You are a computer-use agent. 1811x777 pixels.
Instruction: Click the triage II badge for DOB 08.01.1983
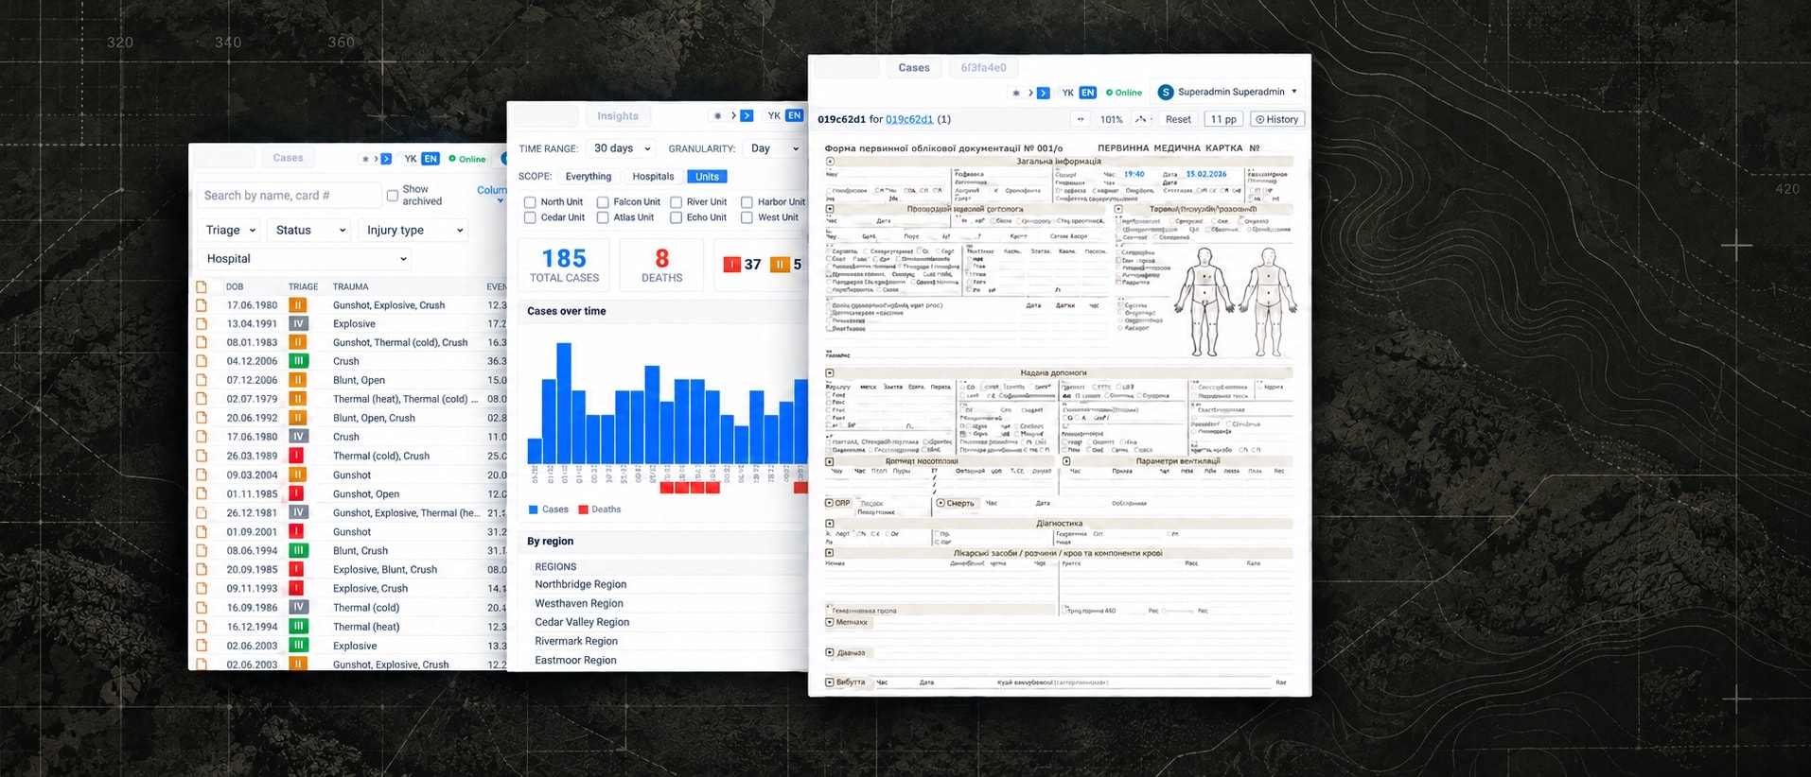[297, 342]
